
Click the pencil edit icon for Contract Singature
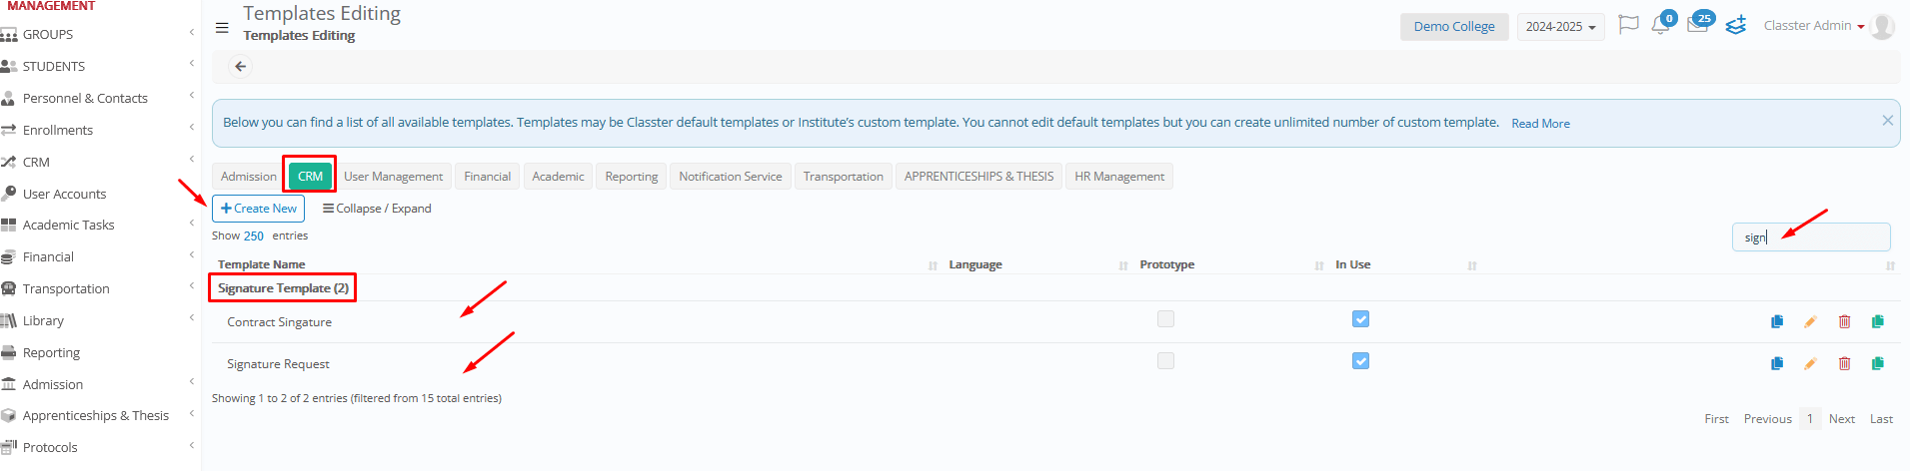[x=1810, y=321]
